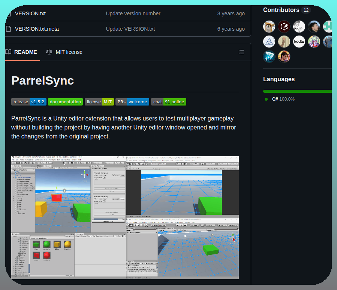Screen dimensions: 337x290
Task: Click the VERSION.txt.meta file icon
Action: 8,29
